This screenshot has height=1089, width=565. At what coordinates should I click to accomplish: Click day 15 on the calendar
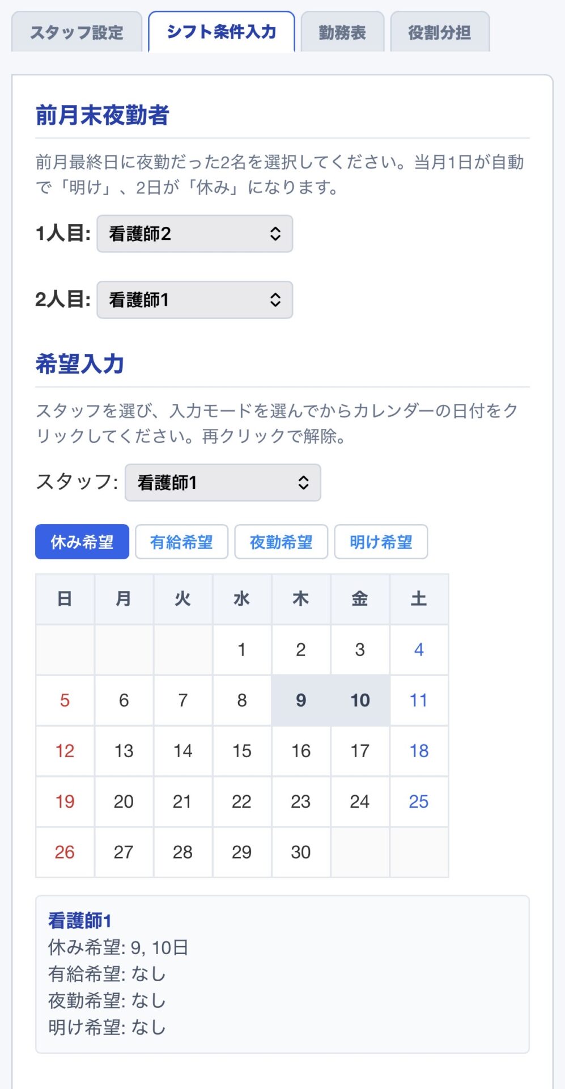click(x=242, y=751)
